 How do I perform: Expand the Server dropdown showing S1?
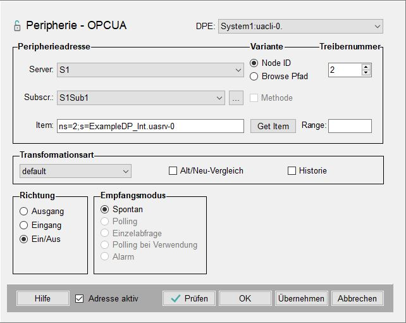pos(238,70)
